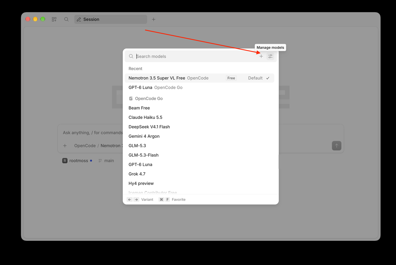Click the R avatar icon for rootmoss

[65, 161]
